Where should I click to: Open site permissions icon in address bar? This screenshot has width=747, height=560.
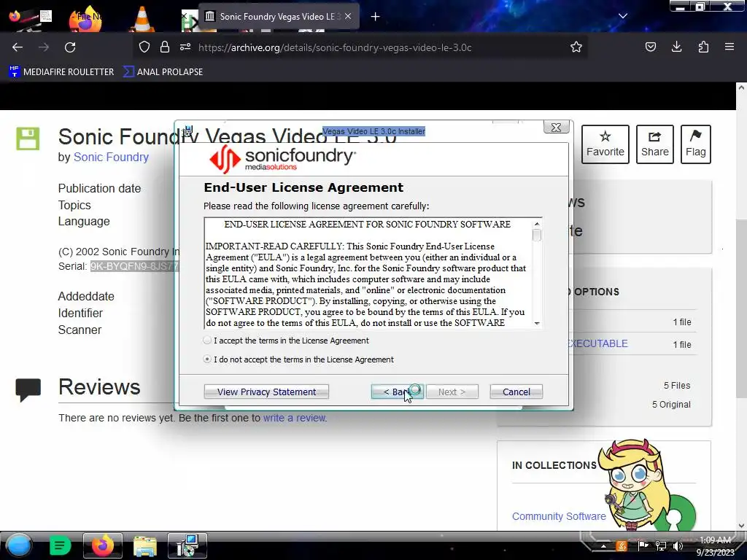click(x=185, y=47)
